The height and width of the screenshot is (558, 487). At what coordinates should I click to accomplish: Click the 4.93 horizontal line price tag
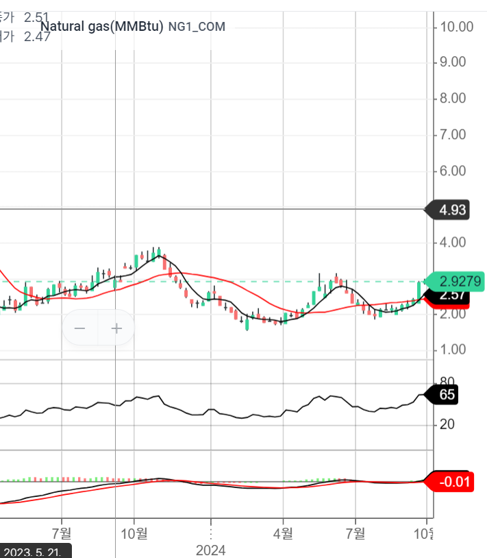pos(453,209)
